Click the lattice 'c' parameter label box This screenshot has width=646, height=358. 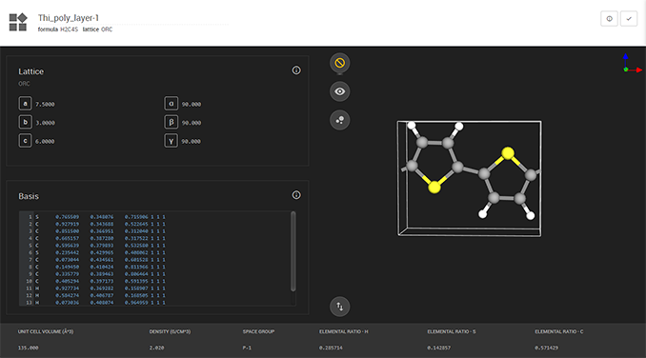click(x=25, y=141)
